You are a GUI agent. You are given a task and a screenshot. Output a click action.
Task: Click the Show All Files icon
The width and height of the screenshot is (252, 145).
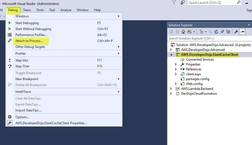tap(228, 32)
